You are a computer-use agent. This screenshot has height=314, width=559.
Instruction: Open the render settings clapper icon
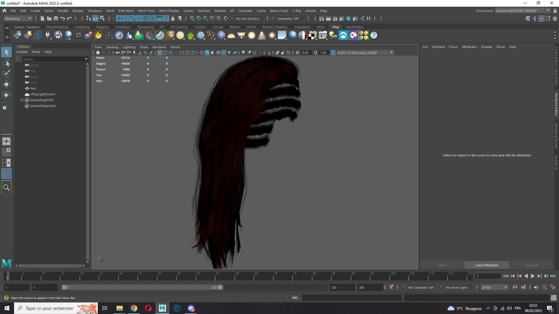click(x=342, y=19)
